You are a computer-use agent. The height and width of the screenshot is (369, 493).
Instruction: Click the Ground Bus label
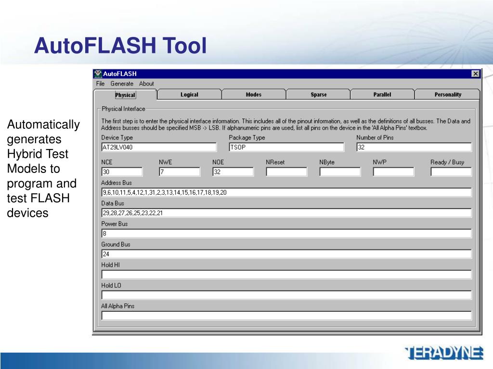[x=116, y=245]
